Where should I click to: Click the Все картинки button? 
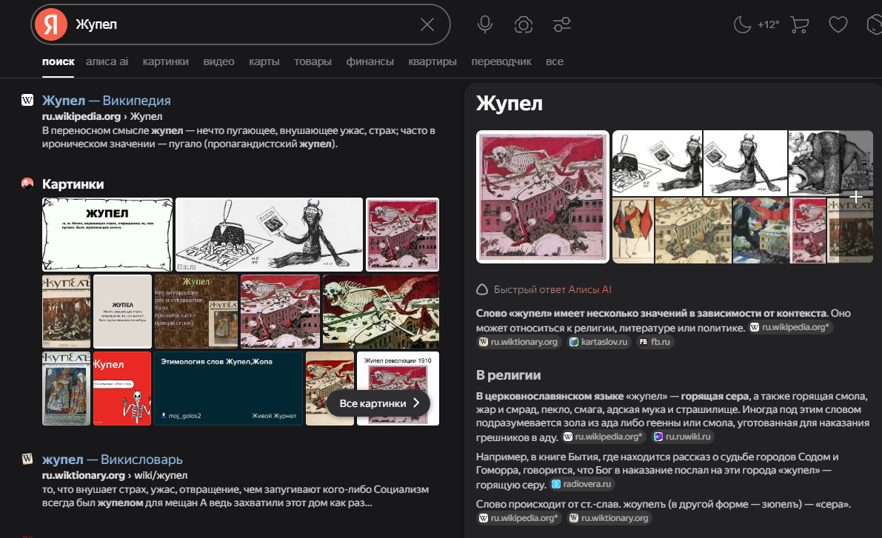tap(378, 403)
